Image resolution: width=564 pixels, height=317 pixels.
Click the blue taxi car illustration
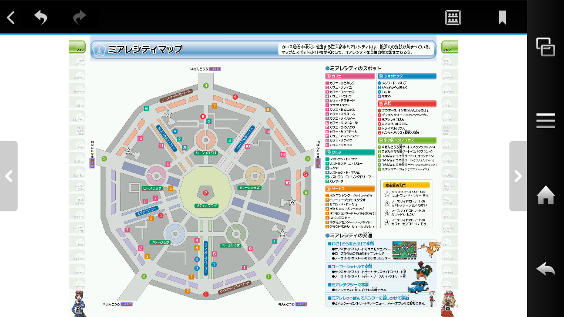point(418,287)
